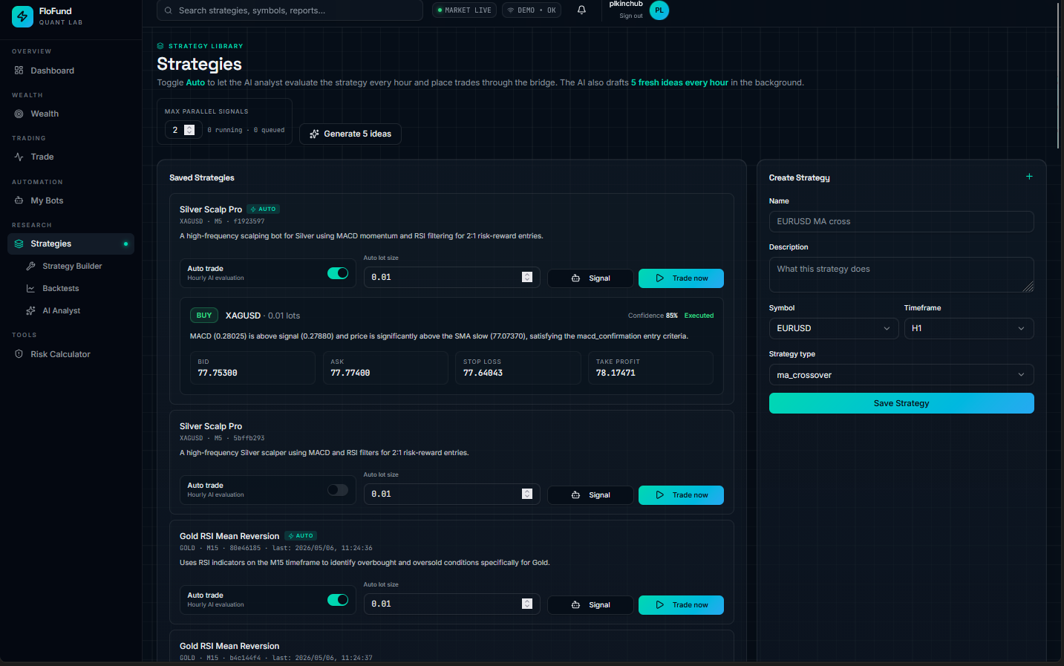This screenshot has width=1064, height=666.
Task: Click the BUY badge on XAGUSD signal
Action: pos(204,316)
